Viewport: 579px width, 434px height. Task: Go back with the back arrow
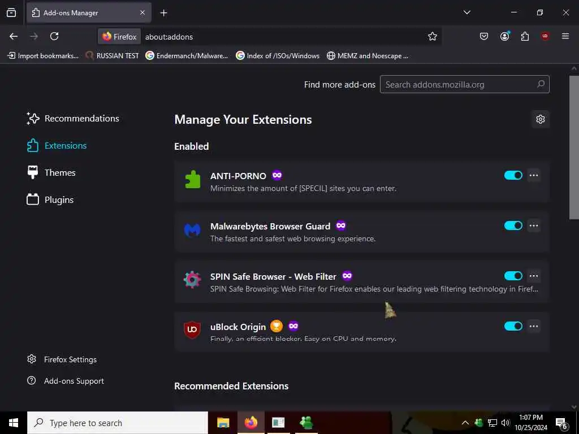click(x=14, y=36)
